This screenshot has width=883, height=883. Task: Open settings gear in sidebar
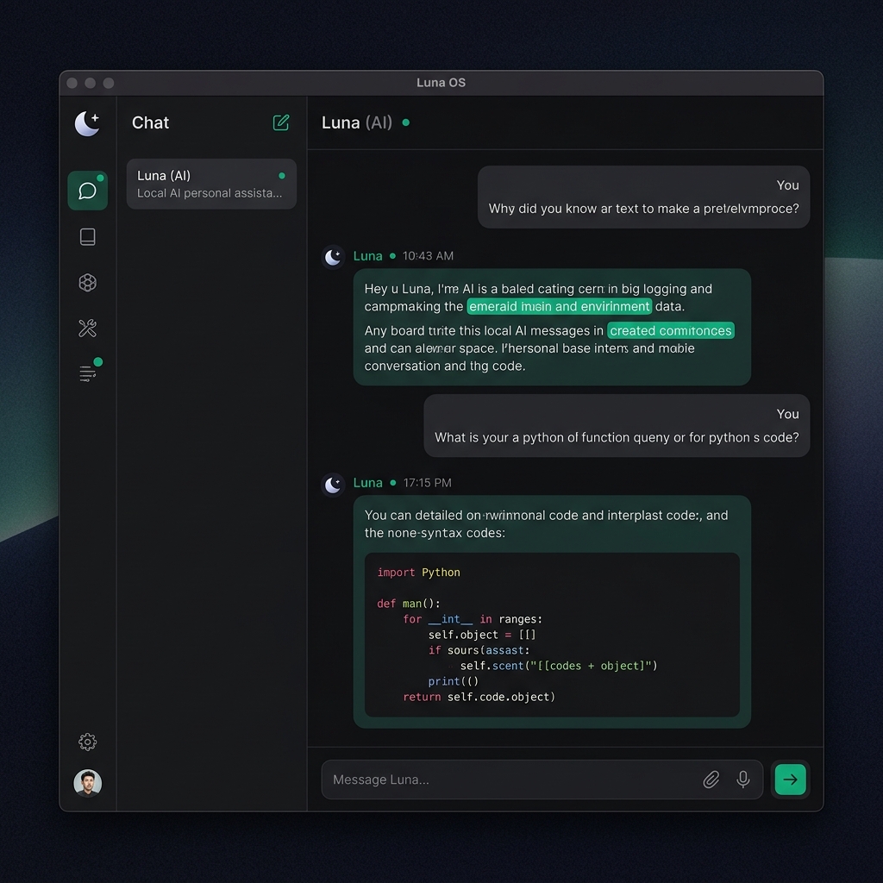click(87, 742)
